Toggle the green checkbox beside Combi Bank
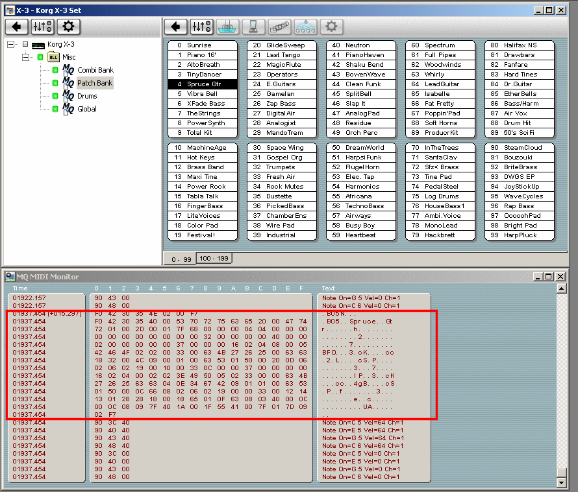Screen dimensions: 578x492 pyautogui.click(x=55, y=70)
